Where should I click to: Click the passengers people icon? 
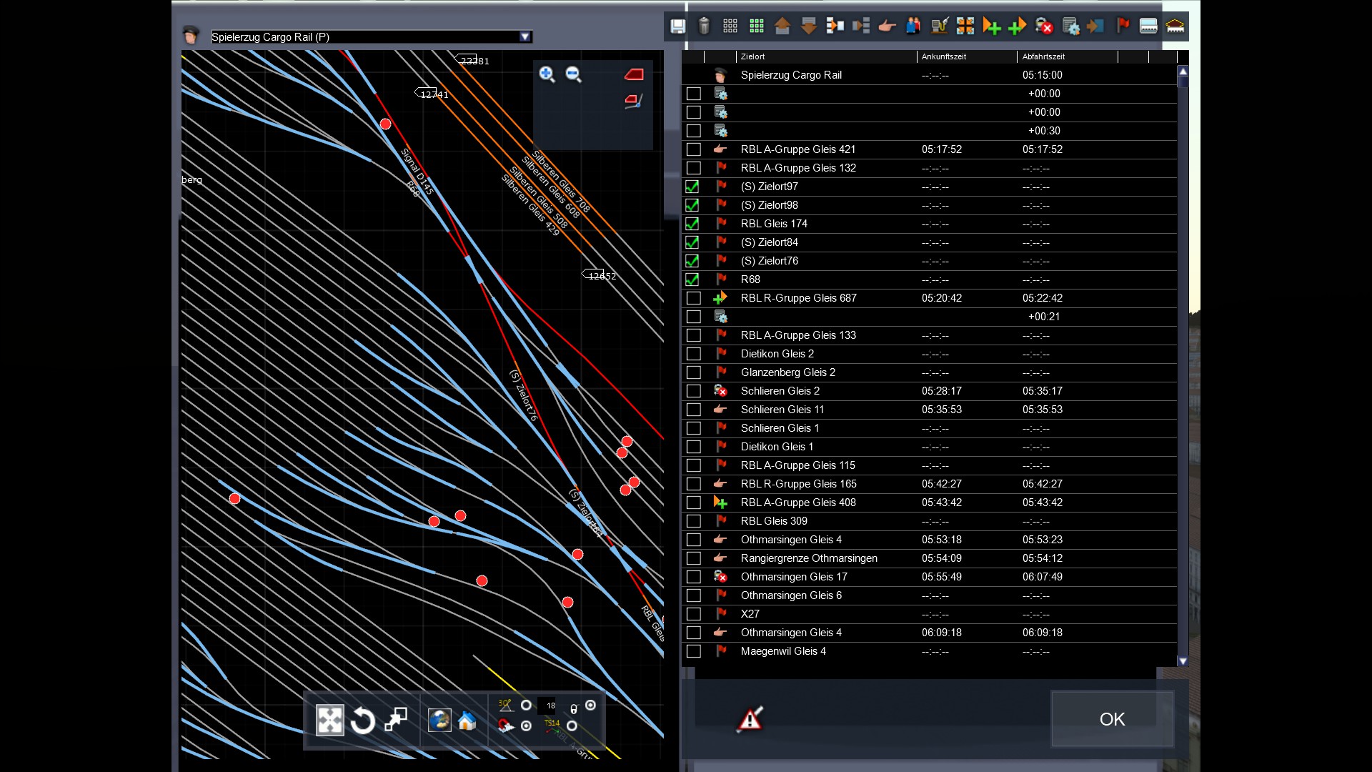[x=913, y=26]
